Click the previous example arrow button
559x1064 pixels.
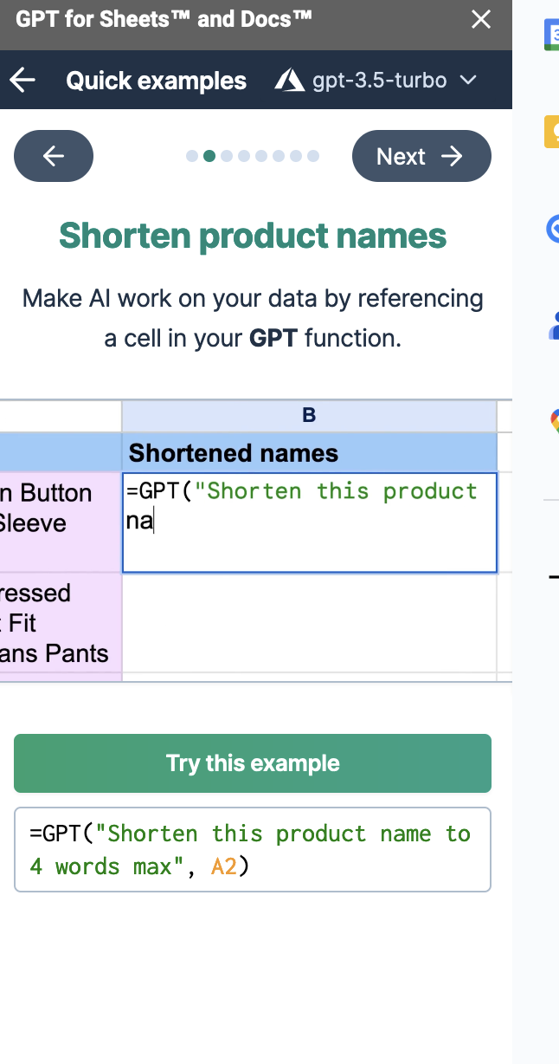point(54,156)
